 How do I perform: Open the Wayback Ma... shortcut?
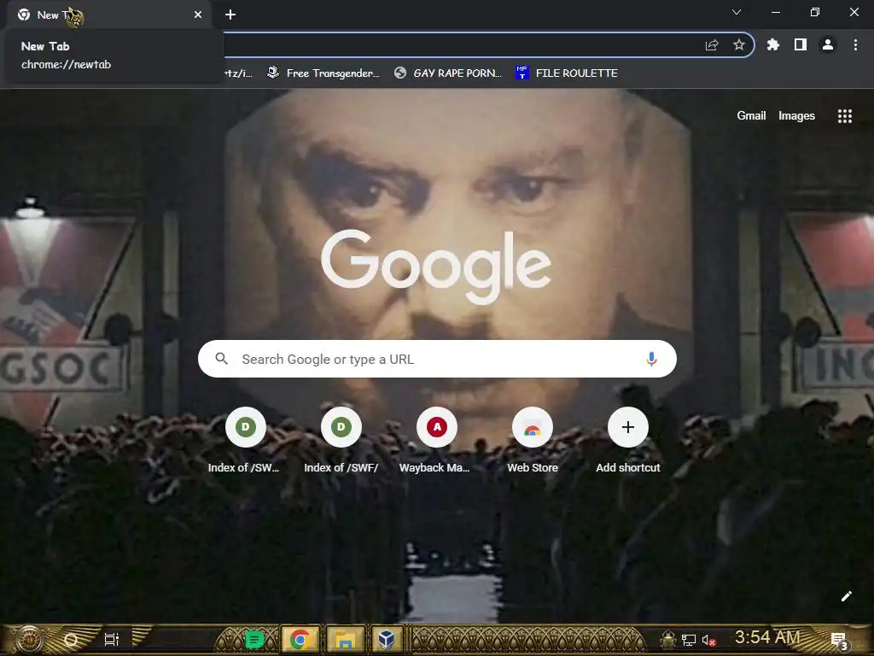pos(436,440)
